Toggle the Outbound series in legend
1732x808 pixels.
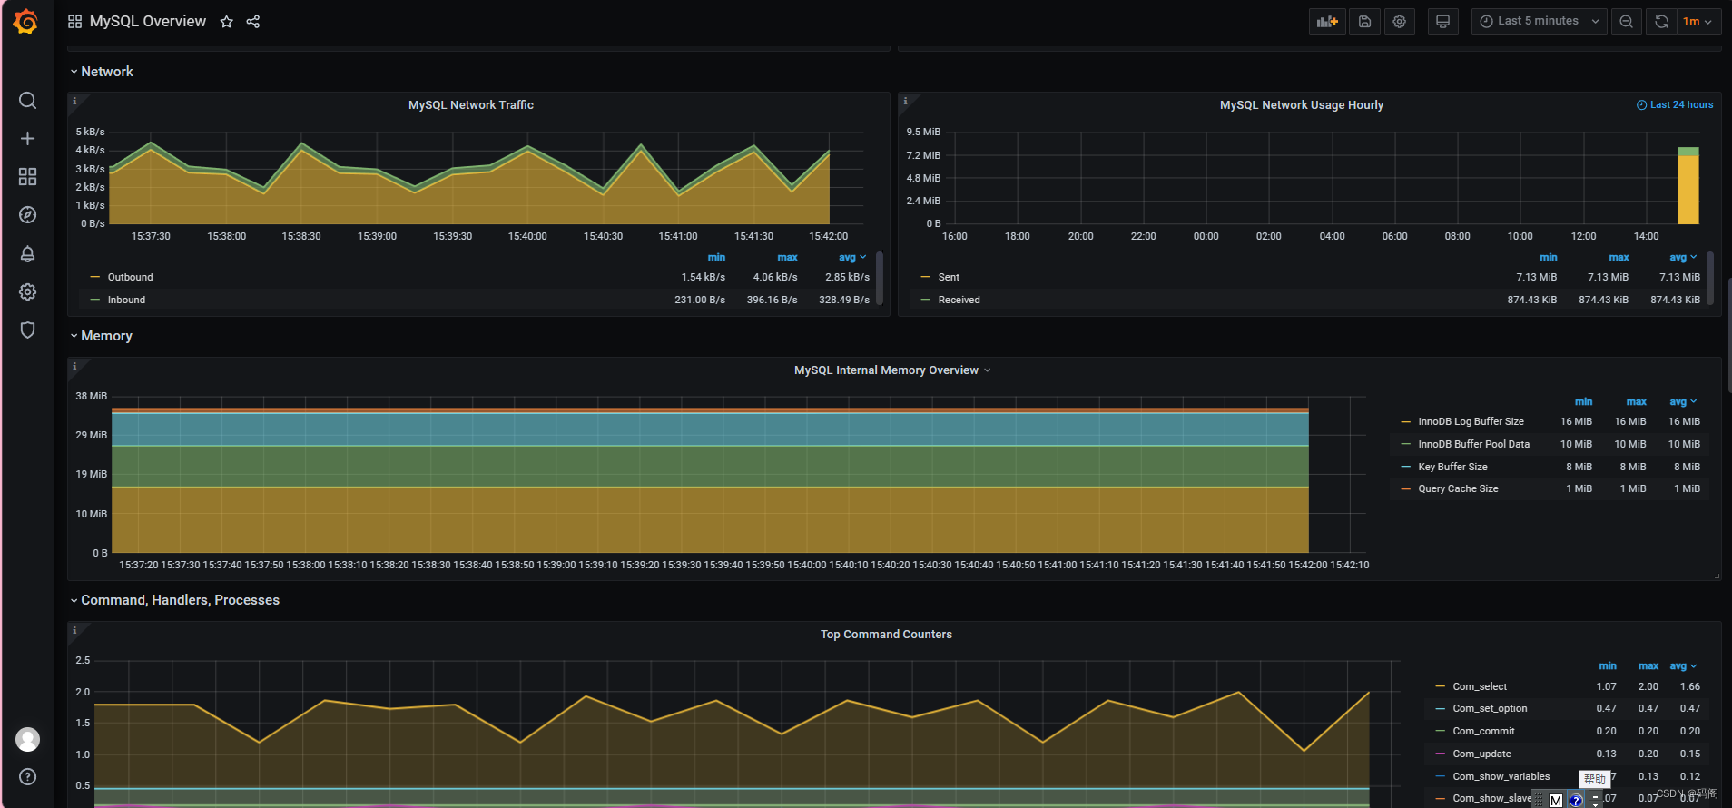pyautogui.click(x=131, y=277)
